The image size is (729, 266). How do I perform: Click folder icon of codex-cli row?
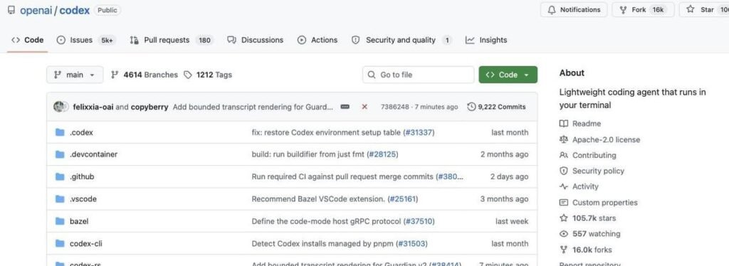point(60,243)
